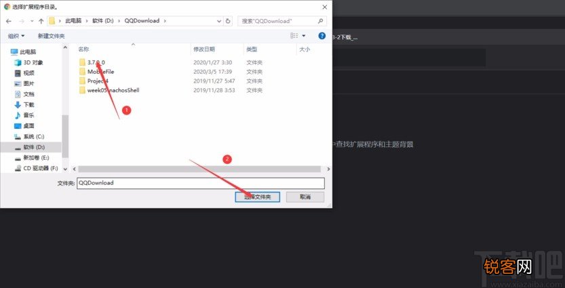Click the horizontal scrollbar right arrow
The width and height of the screenshot is (565, 288).
(328, 169)
